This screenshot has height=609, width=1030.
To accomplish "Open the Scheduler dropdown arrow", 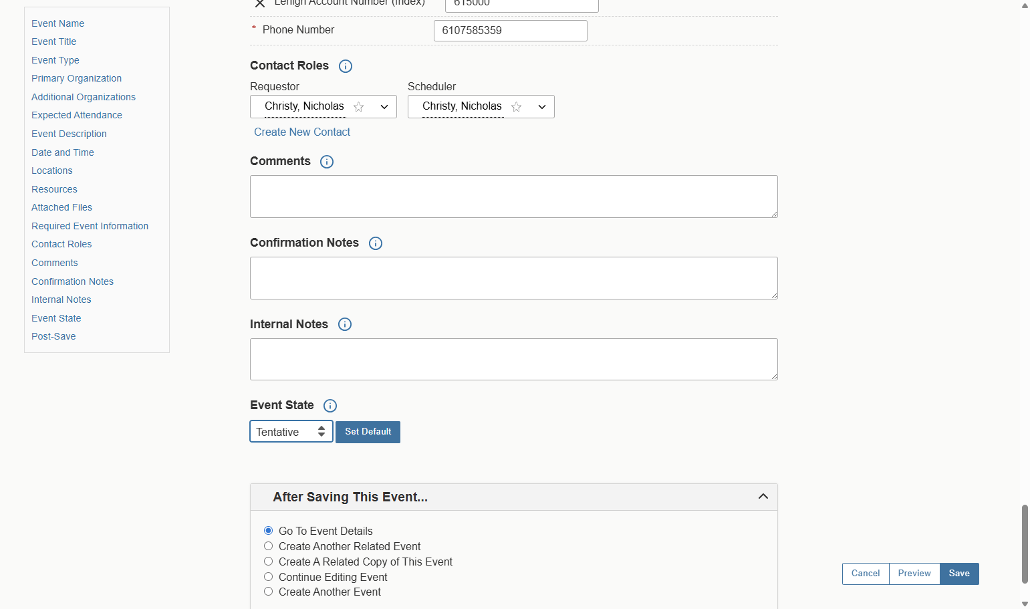I will (x=542, y=107).
